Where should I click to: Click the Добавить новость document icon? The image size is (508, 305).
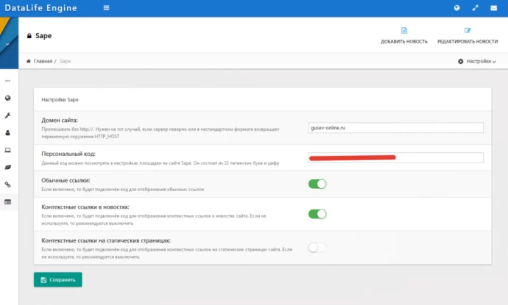(x=404, y=30)
